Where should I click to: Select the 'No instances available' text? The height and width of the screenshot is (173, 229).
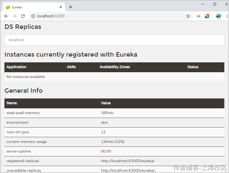tap(26, 77)
